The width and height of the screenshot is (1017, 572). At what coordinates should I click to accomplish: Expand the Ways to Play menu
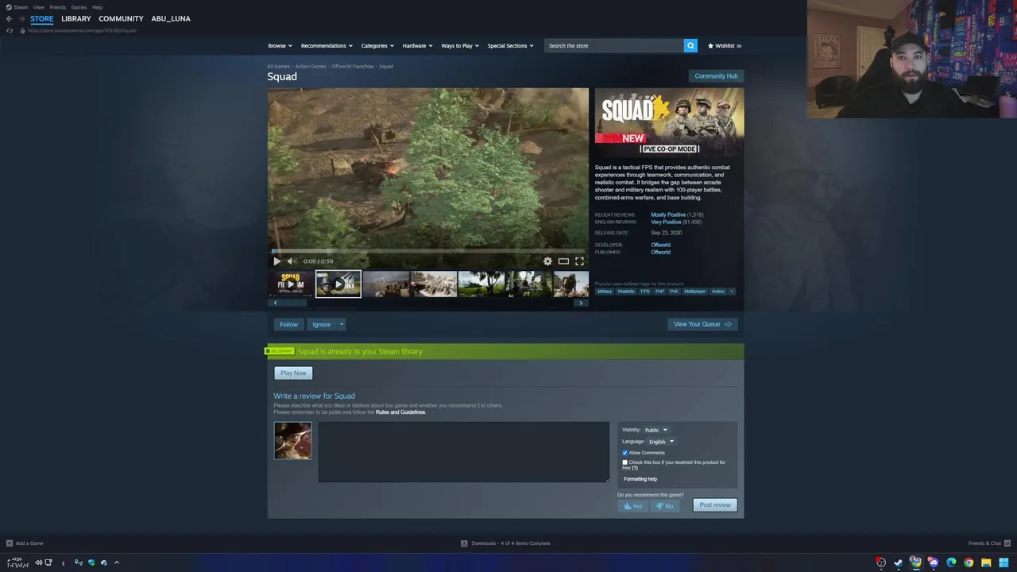pyautogui.click(x=460, y=45)
